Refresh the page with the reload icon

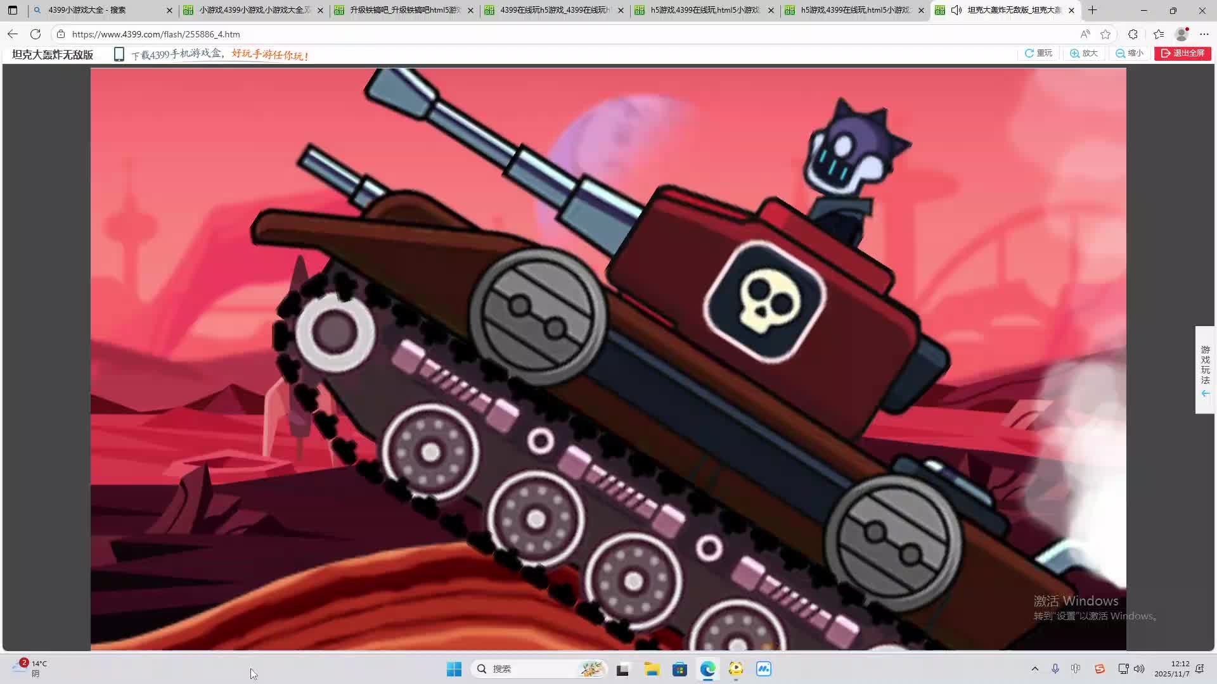35,34
